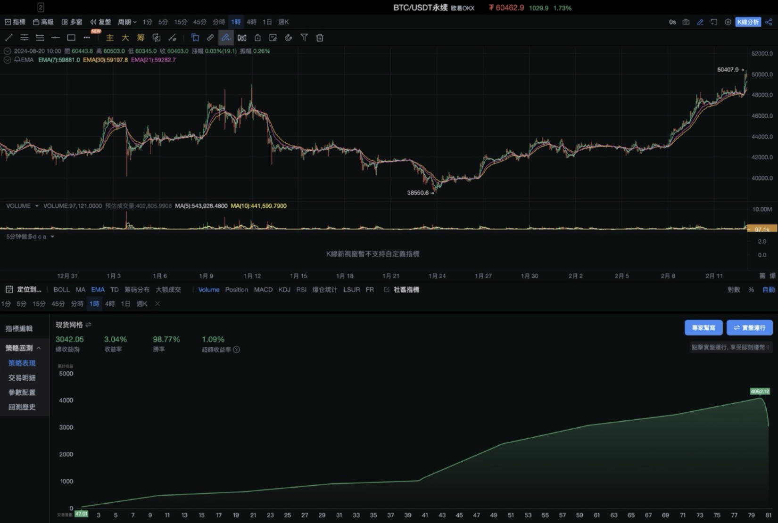The image size is (778, 523).
Task: Select the ruler measurement tool
Action: [210, 38]
